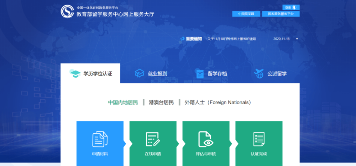The height and width of the screenshot is (166, 356).
Task: Click the 公派留学 airplane globe icon
Action: point(259,73)
